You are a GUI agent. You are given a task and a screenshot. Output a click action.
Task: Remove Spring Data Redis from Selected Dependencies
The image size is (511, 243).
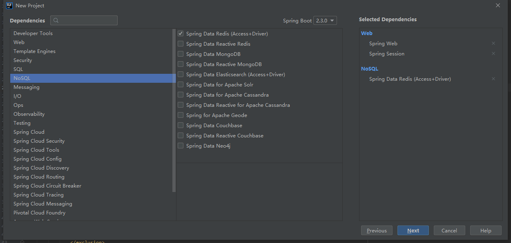pyautogui.click(x=493, y=79)
